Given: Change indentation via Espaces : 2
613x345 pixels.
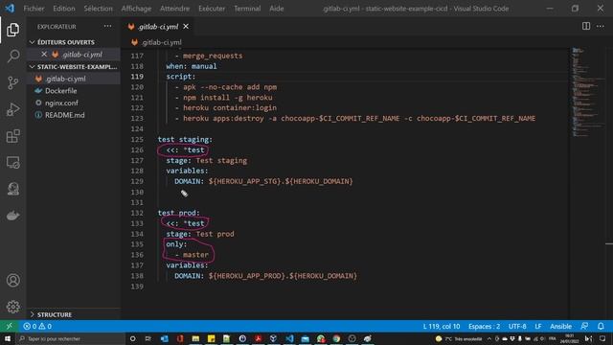Looking at the screenshot, I should tap(484, 326).
